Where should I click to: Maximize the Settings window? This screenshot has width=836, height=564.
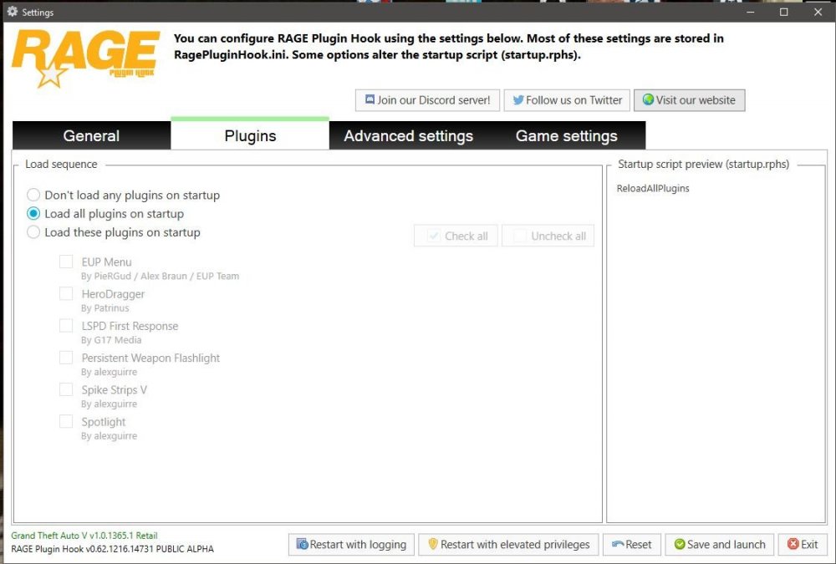click(784, 12)
